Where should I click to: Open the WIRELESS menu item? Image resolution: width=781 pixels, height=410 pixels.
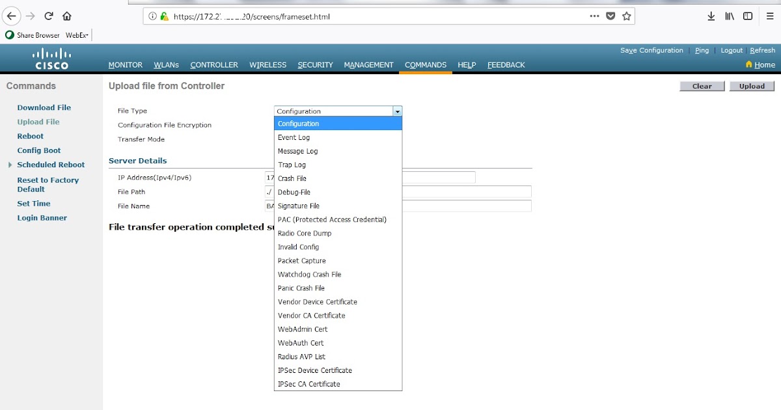[267, 64]
